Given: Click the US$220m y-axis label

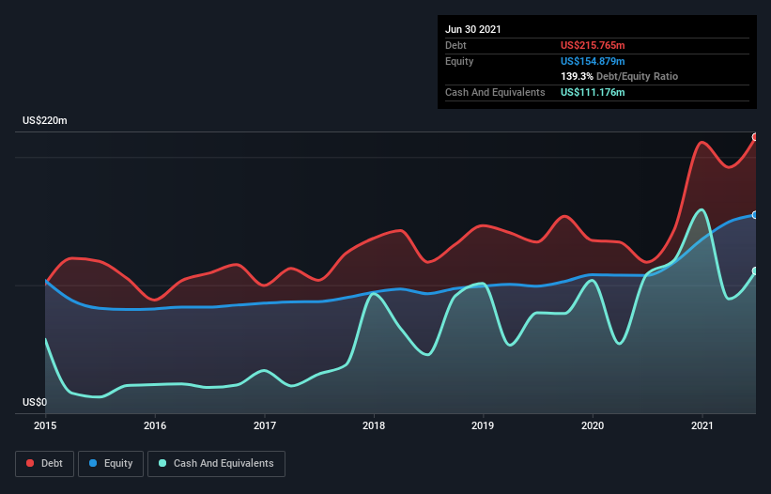Looking at the screenshot, I should (45, 120).
